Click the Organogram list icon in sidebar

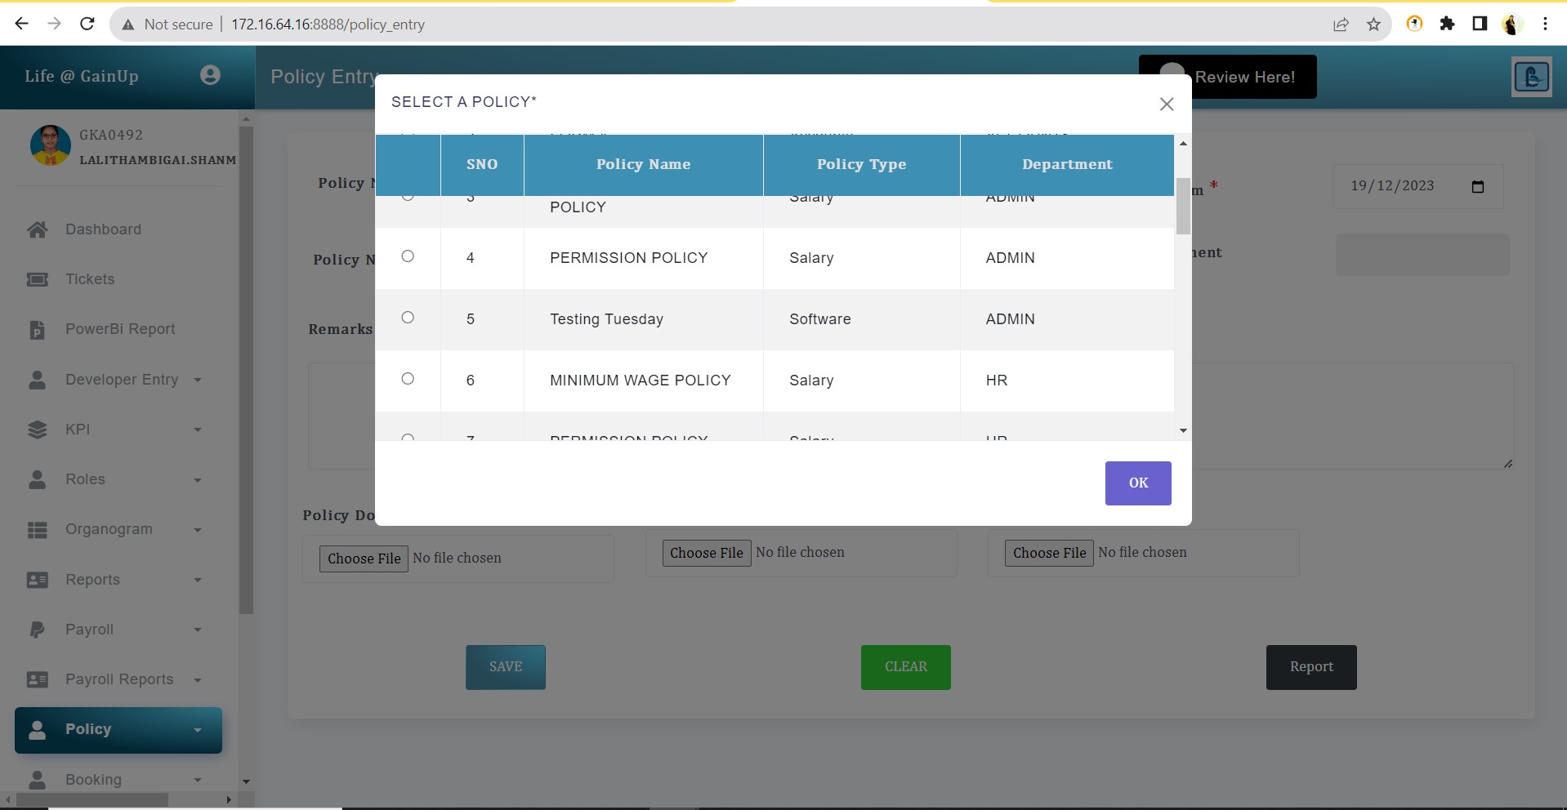click(38, 530)
